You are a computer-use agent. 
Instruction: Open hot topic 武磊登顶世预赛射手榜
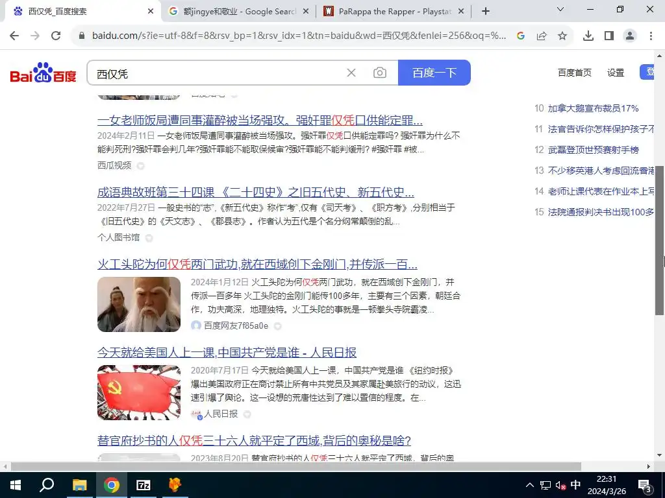(x=593, y=150)
